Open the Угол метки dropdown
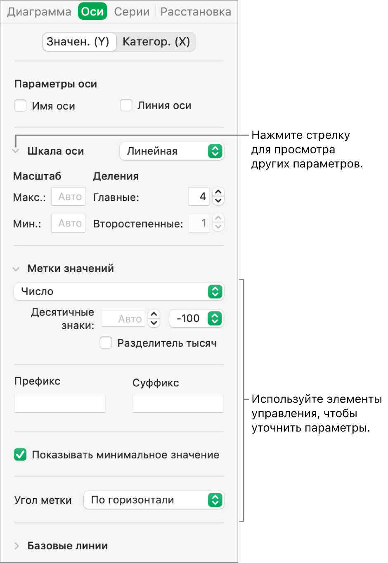 tap(154, 500)
